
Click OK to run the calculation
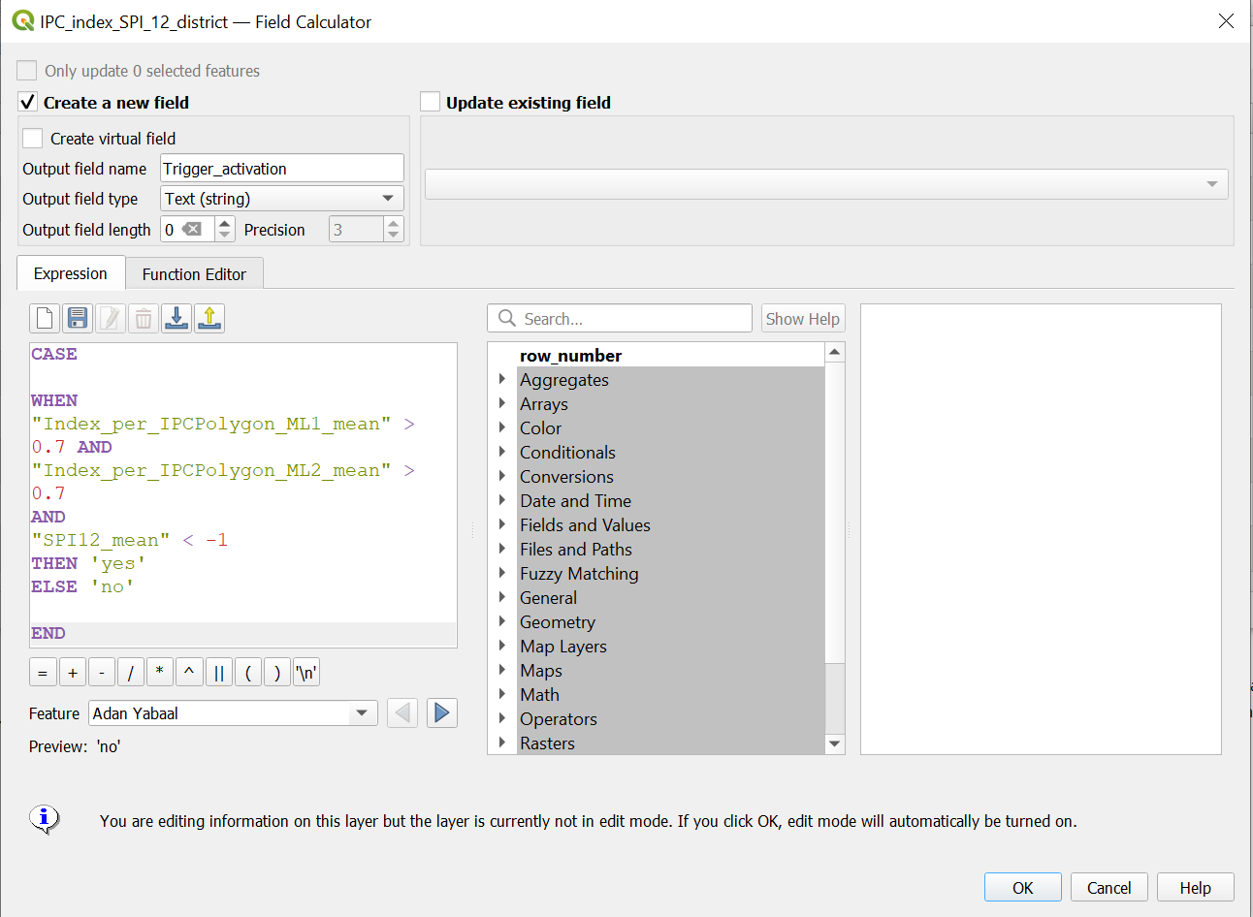pyautogui.click(x=1022, y=888)
